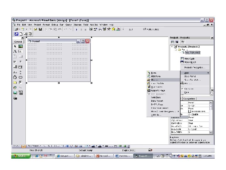226x170 pixels.
Task: Click the Break (pause) toolbar button
Action: pyautogui.click(x=81, y=30)
